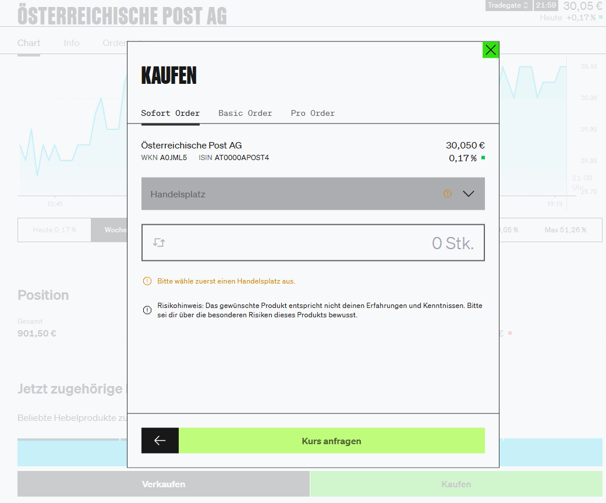Click the Kaufen button at the bottom

(456, 484)
